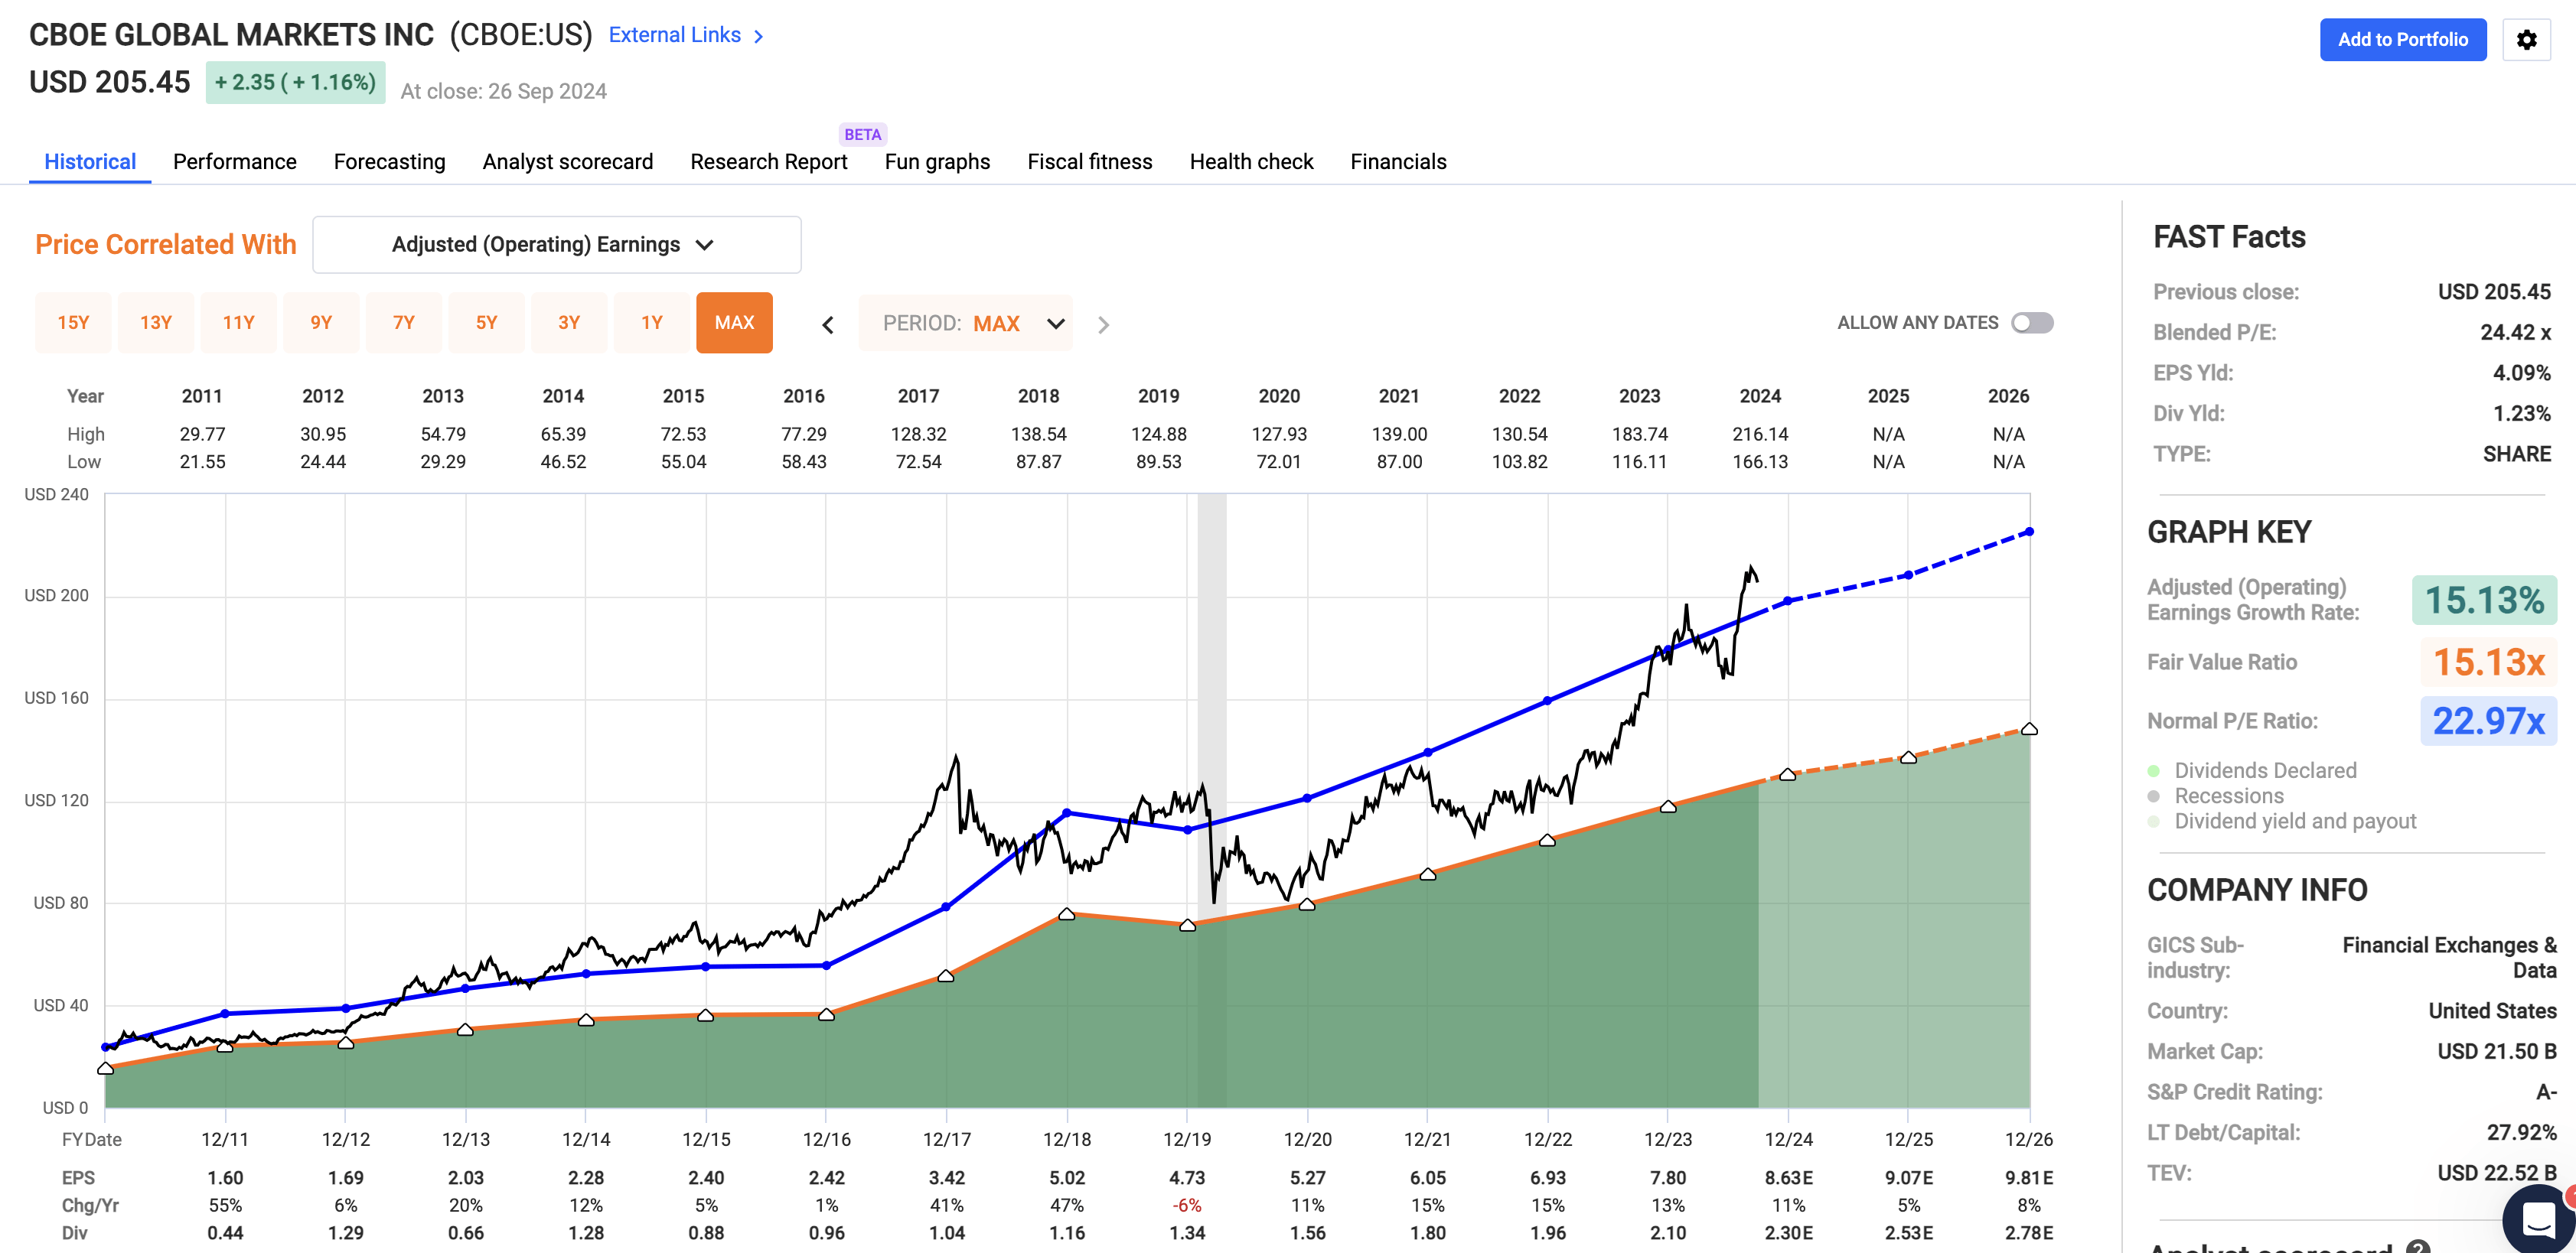Switch to the Financials tab
Viewport: 2576px width, 1253px height.
coord(1398,161)
